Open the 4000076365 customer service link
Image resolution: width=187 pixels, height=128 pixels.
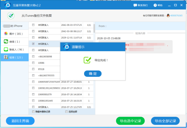(x=177, y=16)
